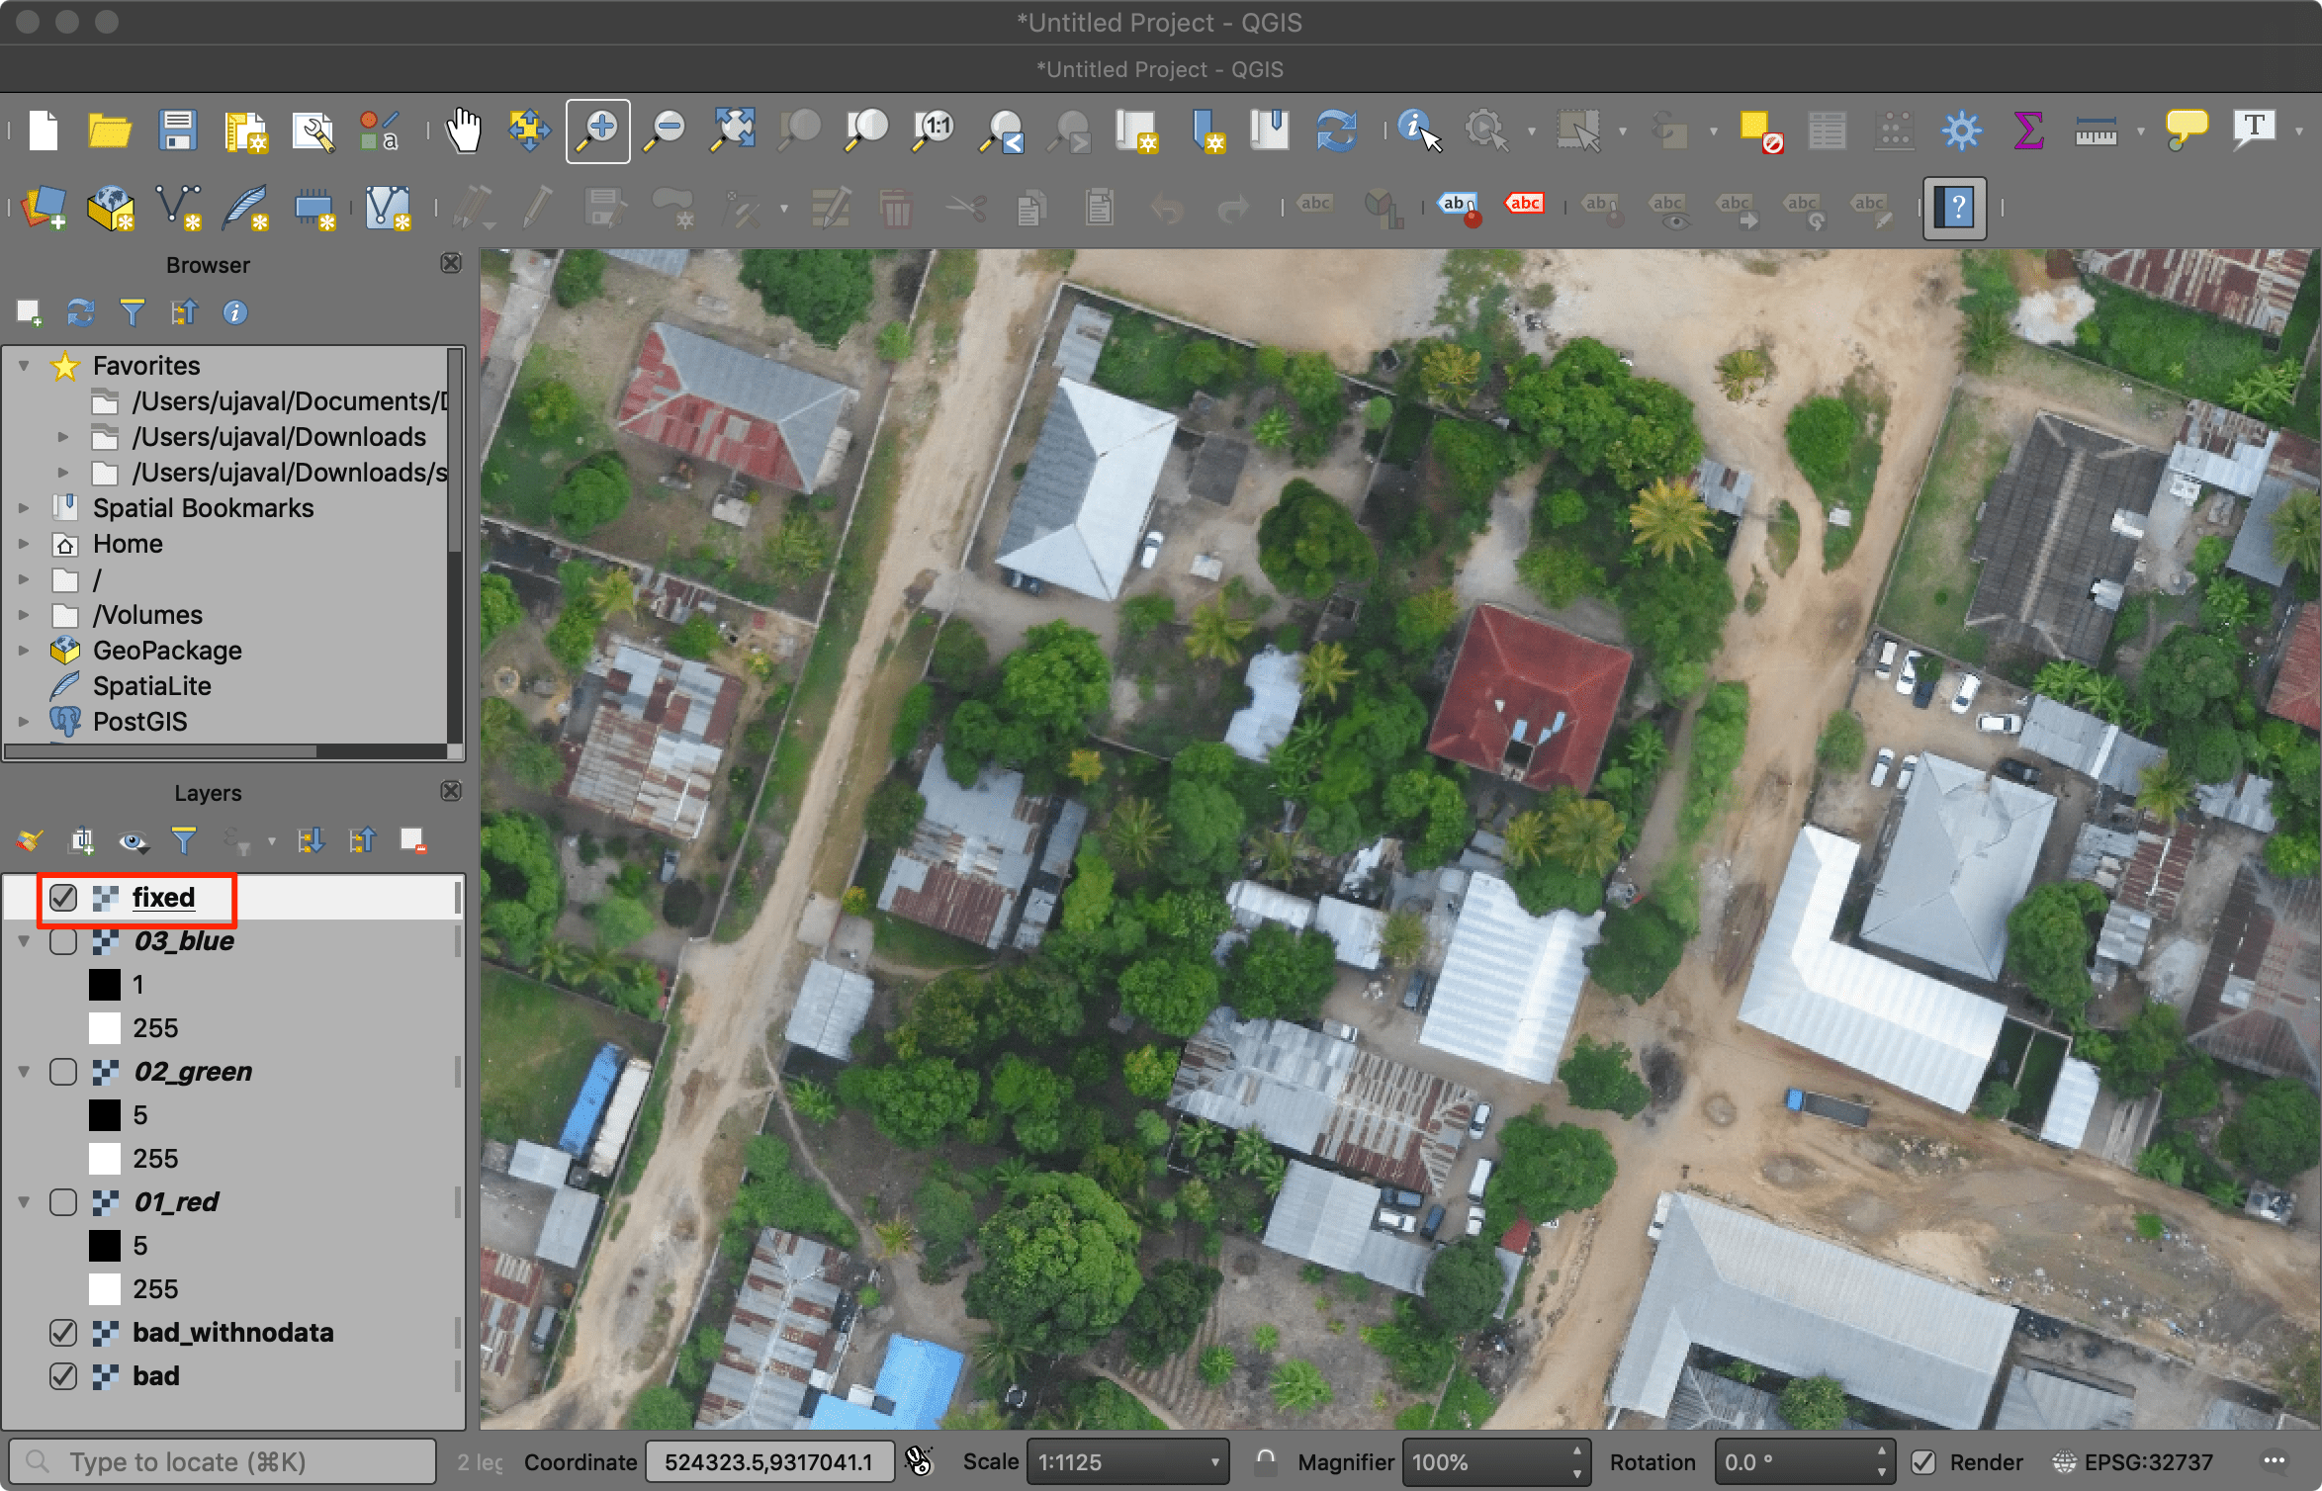Open the Scale dropdown combo box
This screenshot has height=1491, width=2322.
click(x=1127, y=1462)
